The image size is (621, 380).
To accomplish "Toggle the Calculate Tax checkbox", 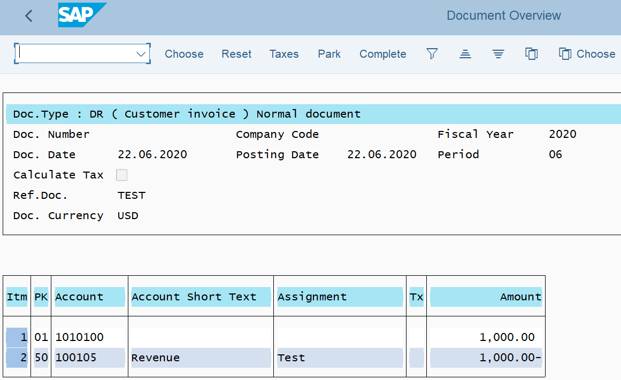I will [x=121, y=175].
